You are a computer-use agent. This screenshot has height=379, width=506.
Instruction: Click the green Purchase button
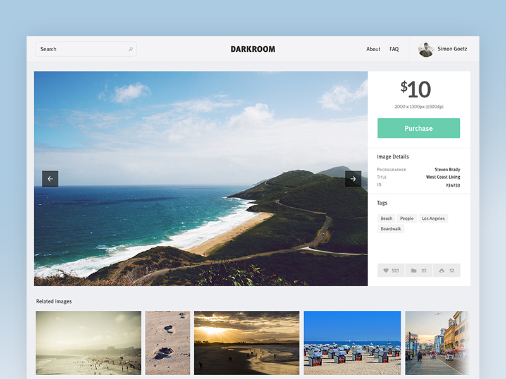pyautogui.click(x=419, y=128)
